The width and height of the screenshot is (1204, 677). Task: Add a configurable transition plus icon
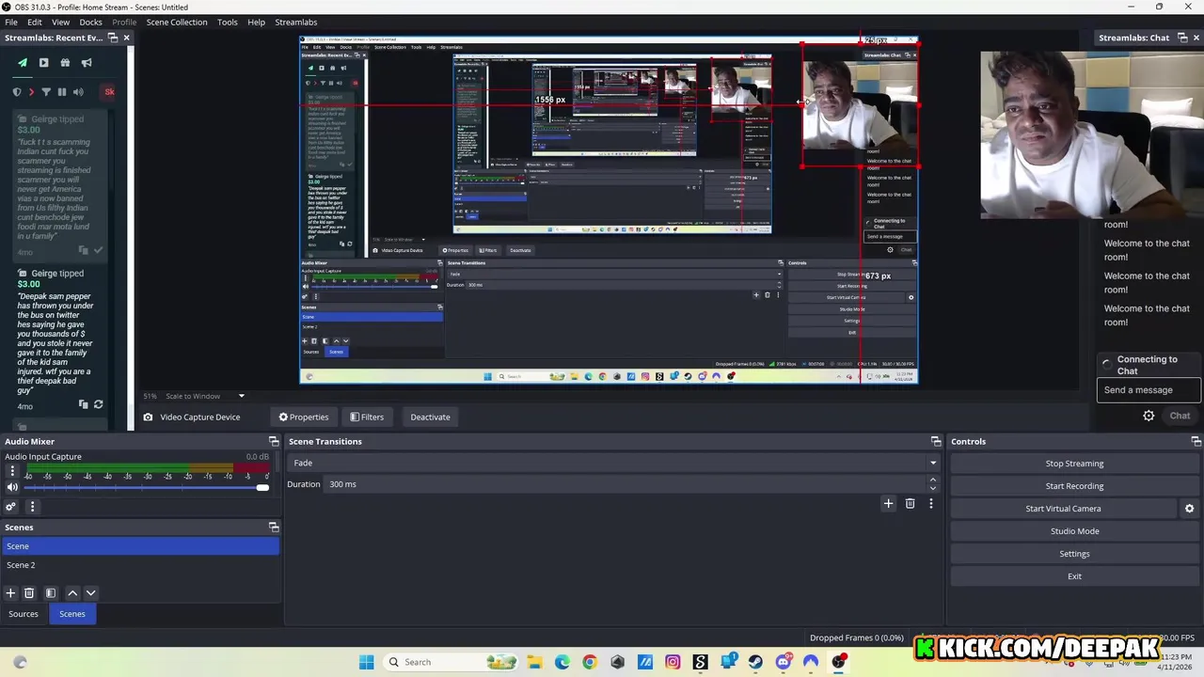[x=888, y=504]
